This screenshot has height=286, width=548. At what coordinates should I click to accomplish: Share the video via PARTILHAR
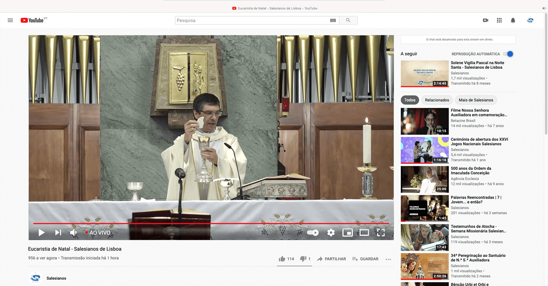pyautogui.click(x=332, y=259)
